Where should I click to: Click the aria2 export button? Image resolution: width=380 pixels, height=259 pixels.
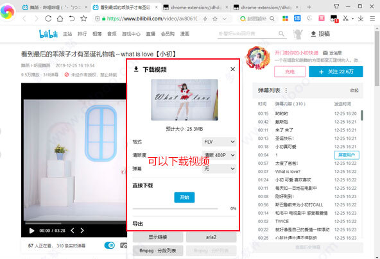click(x=211, y=237)
